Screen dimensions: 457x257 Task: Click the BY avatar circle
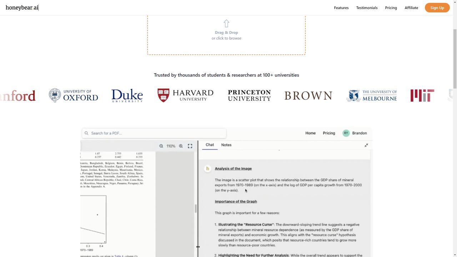point(346,133)
